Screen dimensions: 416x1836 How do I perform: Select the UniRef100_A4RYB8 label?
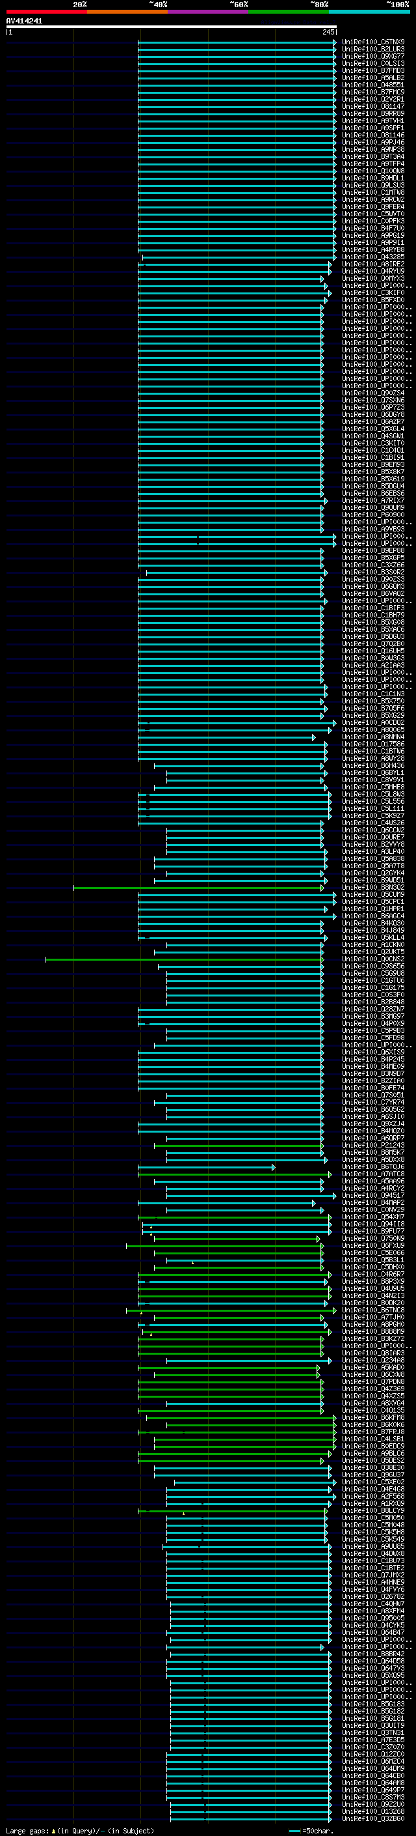[373, 249]
